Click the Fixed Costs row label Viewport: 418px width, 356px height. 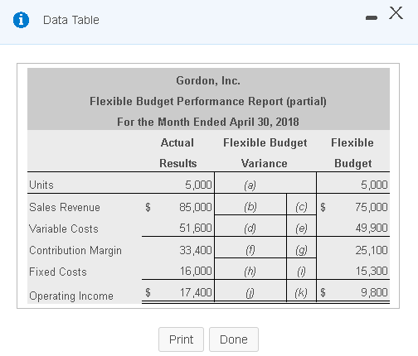[58, 272]
